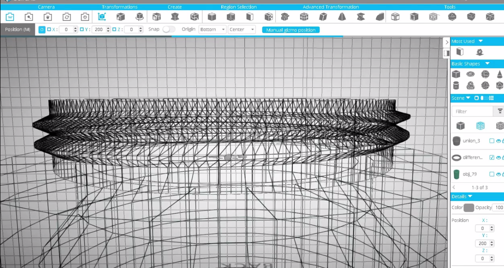Click the Region Selection group label

coord(239,7)
